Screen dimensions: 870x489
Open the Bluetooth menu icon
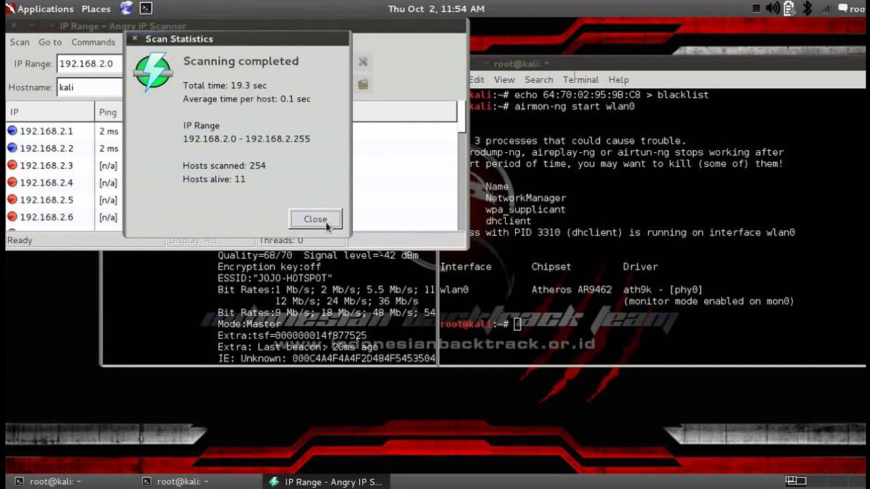[807, 9]
